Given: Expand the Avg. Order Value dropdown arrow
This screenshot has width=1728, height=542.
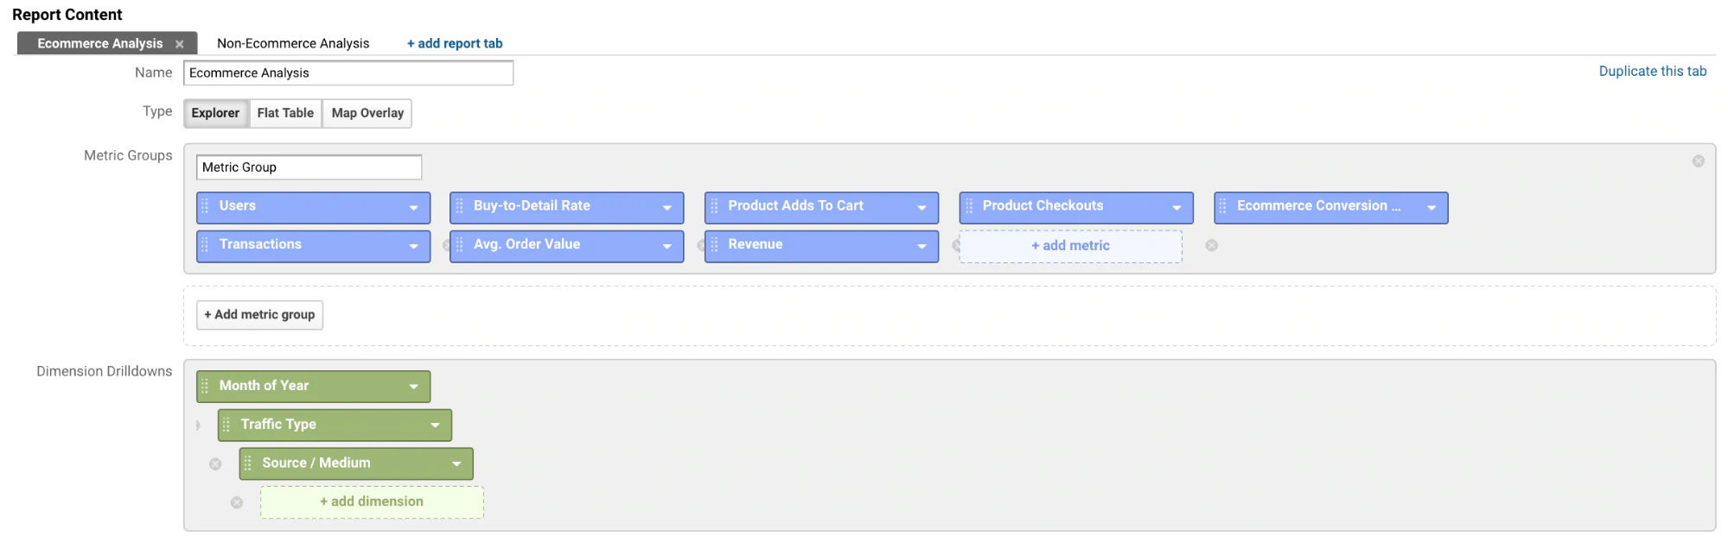Looking at the screenshot, I should (x=666, y=247).
